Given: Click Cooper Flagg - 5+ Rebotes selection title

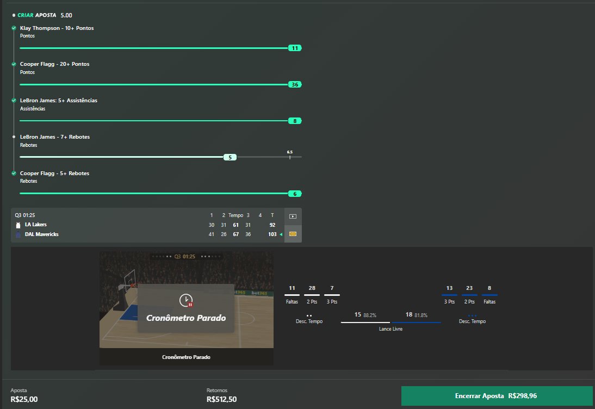Looking at the screenshot, I should click(54, 173).
